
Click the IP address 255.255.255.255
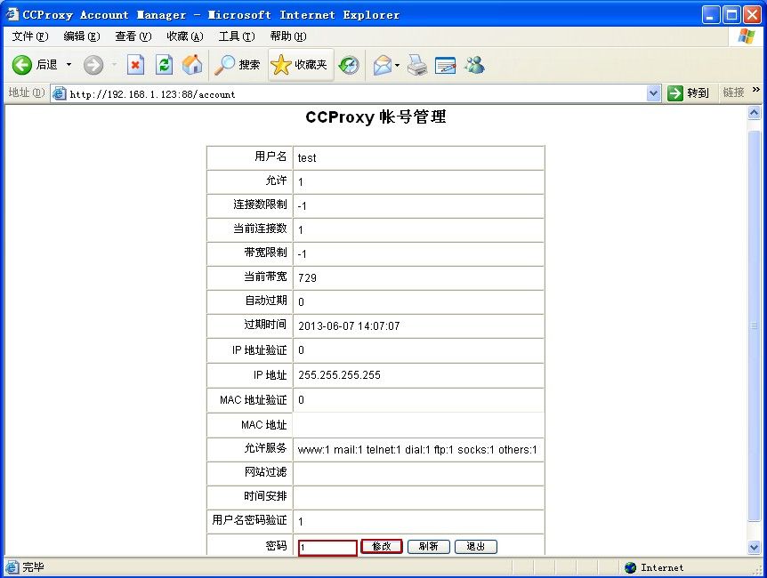click(340, 375)
